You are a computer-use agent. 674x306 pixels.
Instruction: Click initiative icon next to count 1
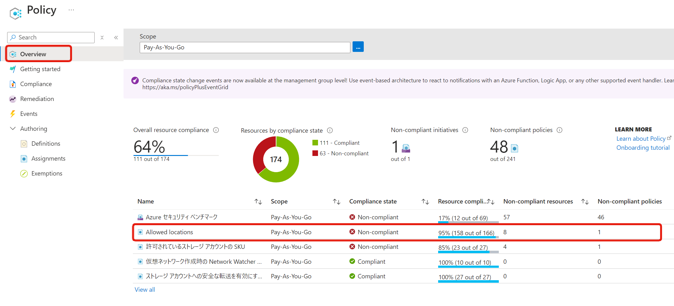tap(406, 148)
